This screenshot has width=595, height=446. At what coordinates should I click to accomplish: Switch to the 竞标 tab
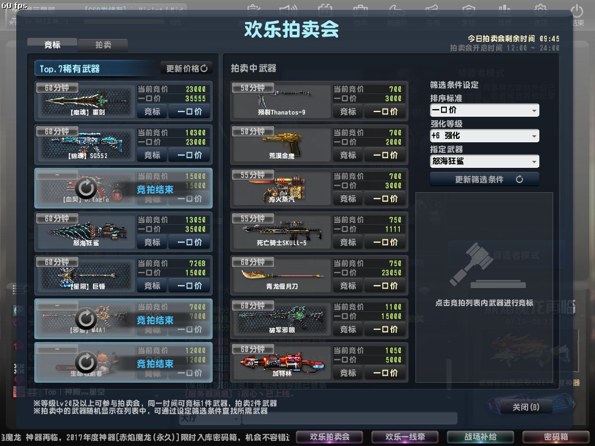(52, 45)
